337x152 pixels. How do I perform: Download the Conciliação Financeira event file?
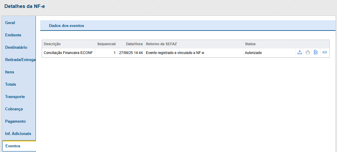pyautogui.click(x=299, y=53)
